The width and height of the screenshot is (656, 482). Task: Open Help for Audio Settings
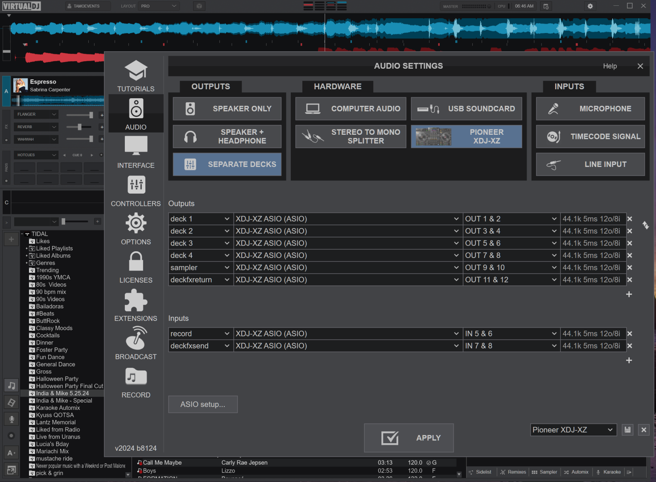[x=610, y=66]
